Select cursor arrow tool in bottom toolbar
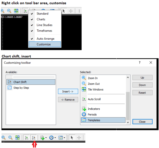 [x=72, y=138]
